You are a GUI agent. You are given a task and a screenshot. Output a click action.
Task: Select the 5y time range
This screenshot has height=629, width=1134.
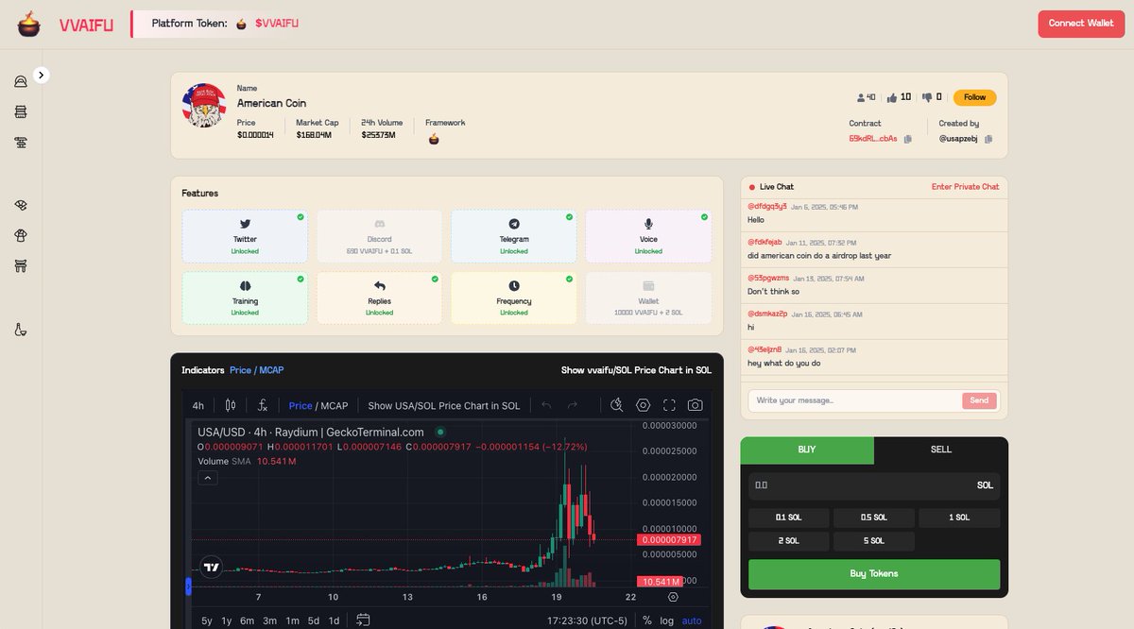click(207, 620)
